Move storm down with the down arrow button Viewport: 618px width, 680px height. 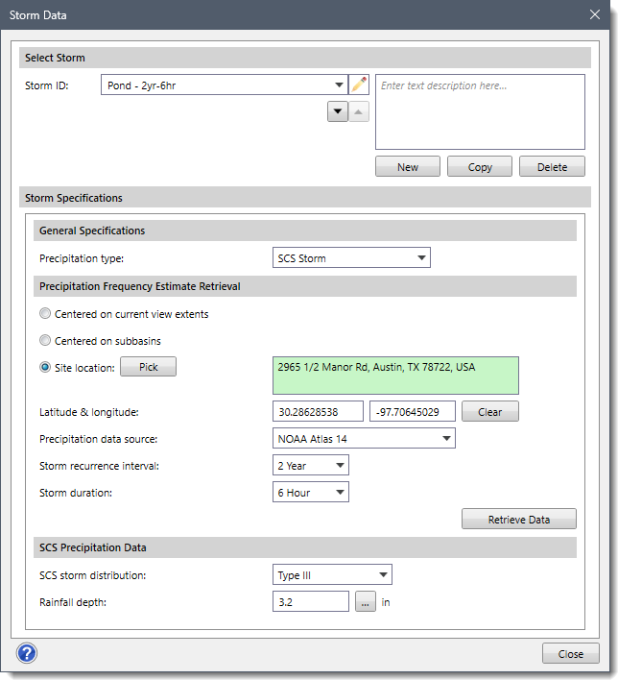pos(338,111)
